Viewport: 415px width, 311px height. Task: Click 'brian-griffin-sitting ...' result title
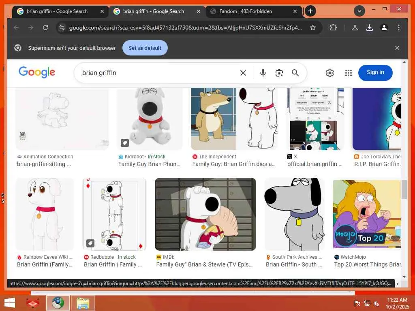44,164
